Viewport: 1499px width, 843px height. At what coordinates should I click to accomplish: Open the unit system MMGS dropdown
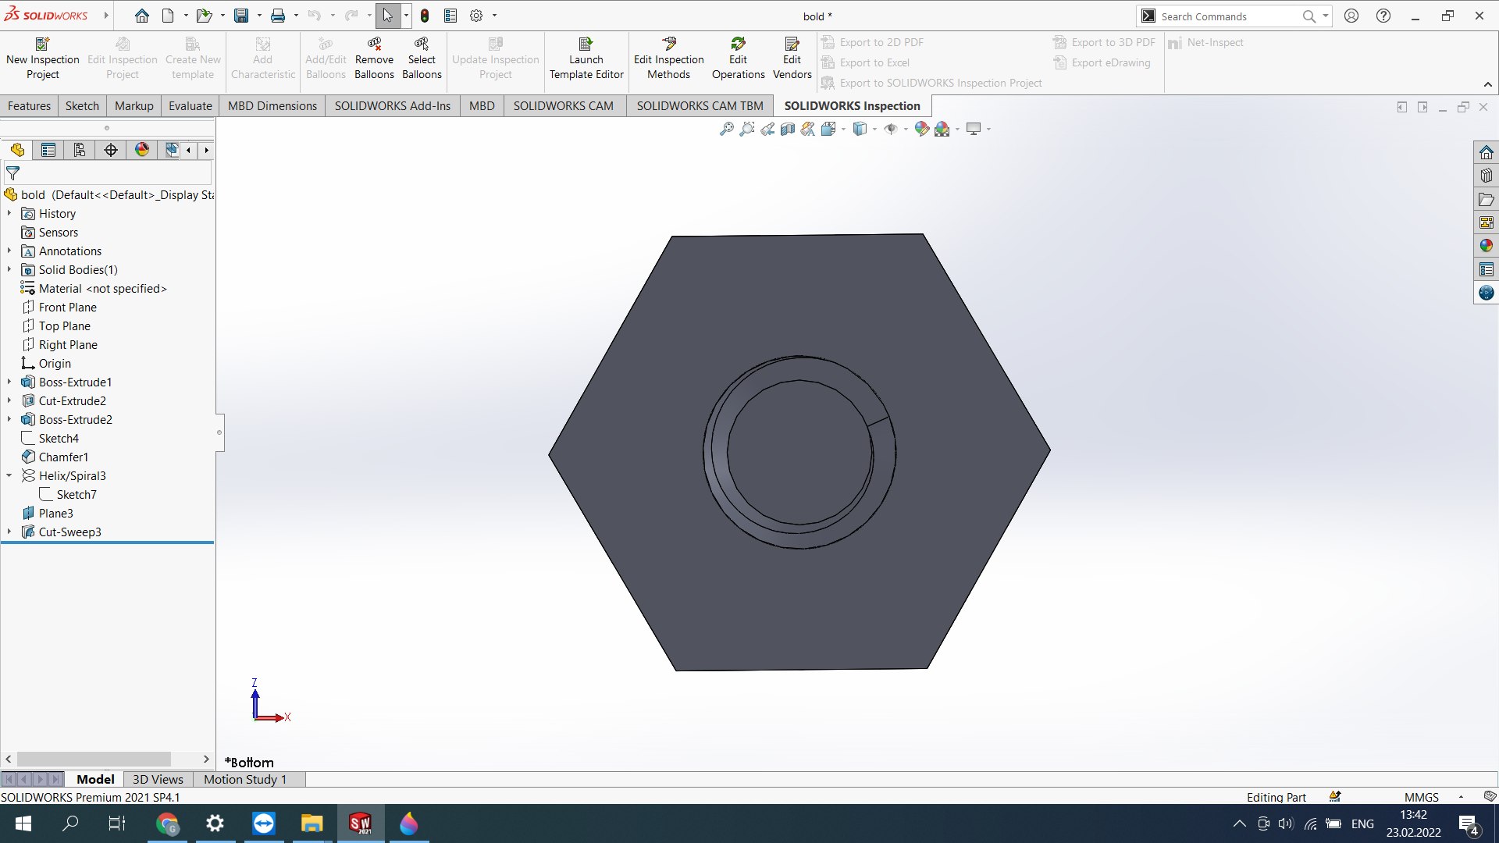1461,797
